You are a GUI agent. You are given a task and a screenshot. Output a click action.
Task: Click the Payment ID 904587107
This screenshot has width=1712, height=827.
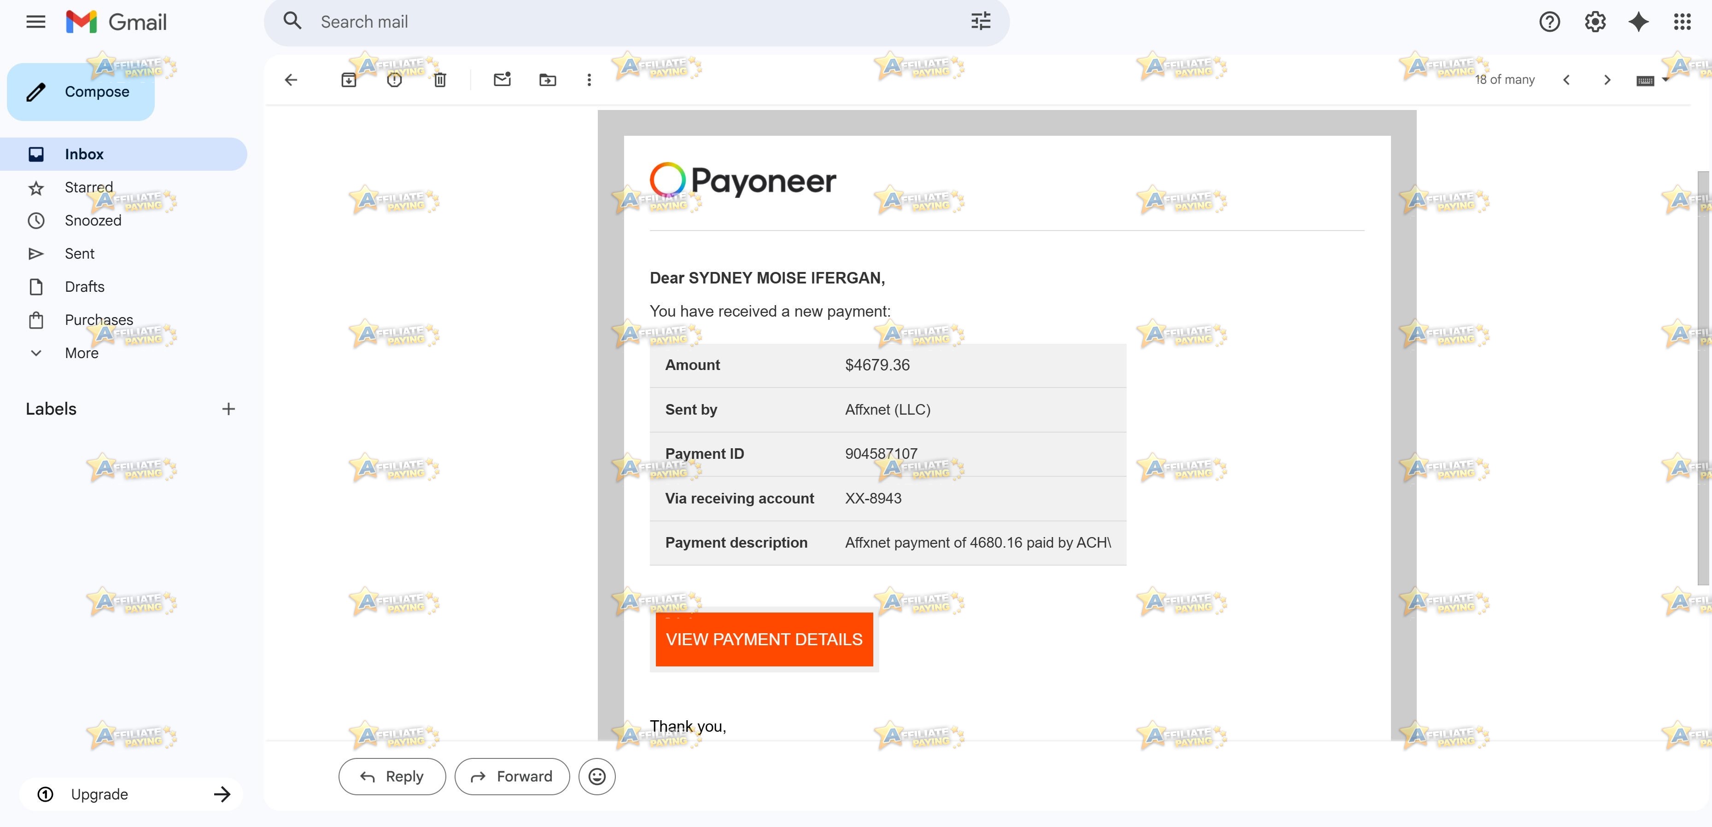point(881,454)
